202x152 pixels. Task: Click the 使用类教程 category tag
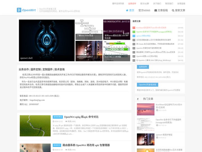(58, 117)
